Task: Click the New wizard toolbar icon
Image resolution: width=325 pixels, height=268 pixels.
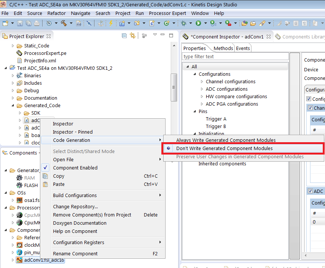Action: pos(5,23)
